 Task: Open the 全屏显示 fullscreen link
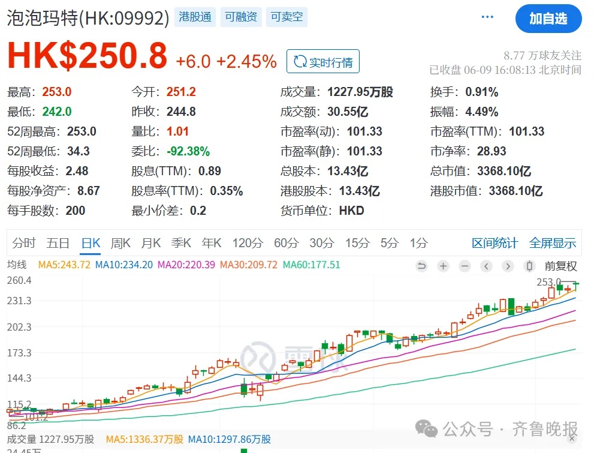553,243
